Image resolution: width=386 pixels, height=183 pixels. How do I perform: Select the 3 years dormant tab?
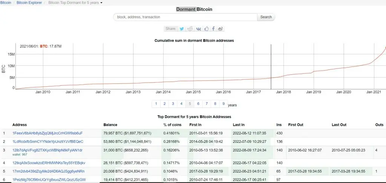(x=173, y=104)
